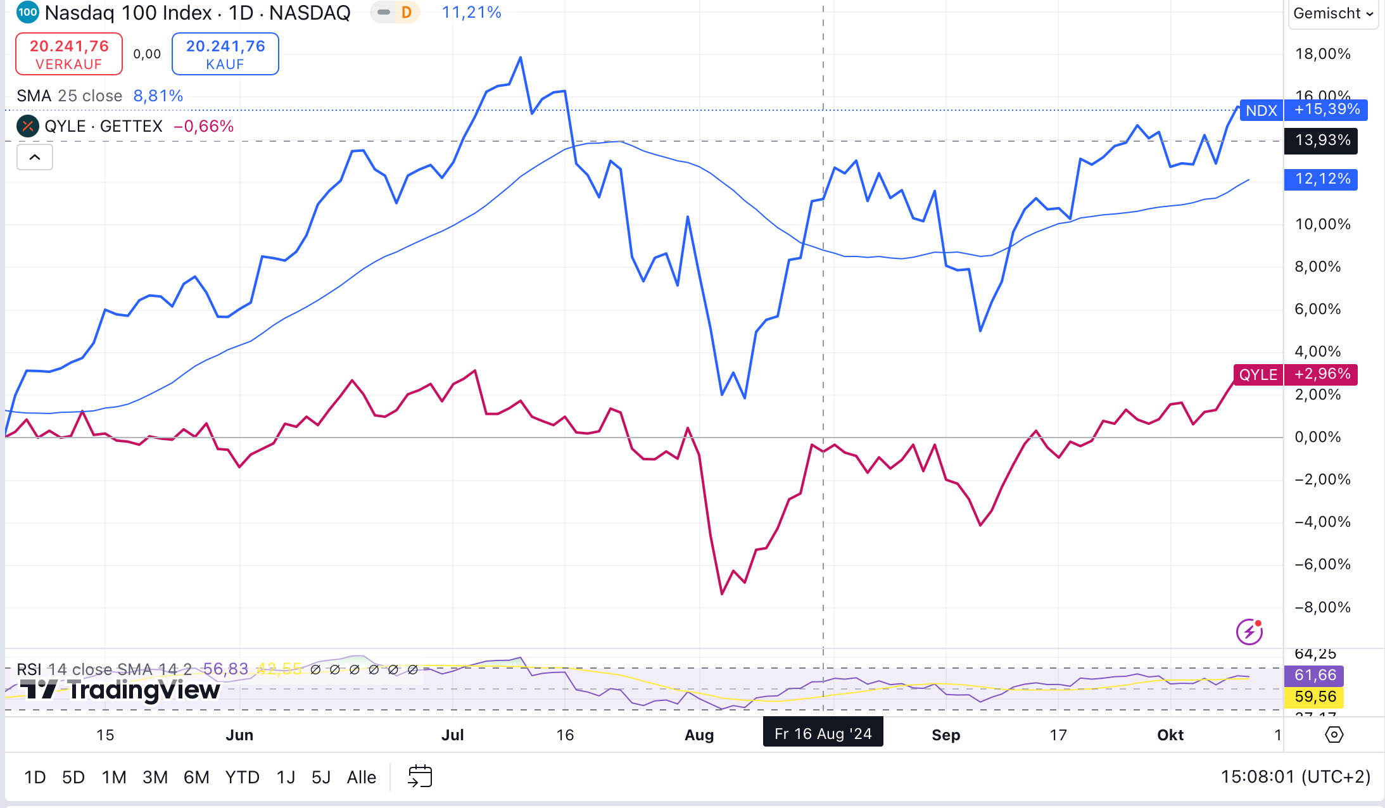Select the 5D time range
This screenshot has height=808, width=1385.
[73, 777]
